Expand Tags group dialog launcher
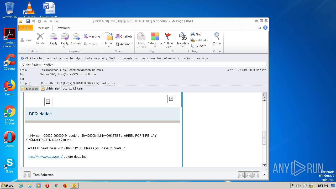 pyautogui.click(x=172, y=51)
